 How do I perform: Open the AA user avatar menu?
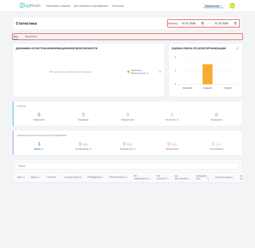(x=232, y=6)
